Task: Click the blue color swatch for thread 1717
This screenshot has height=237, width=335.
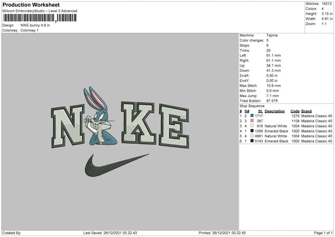Action: (x=253, y=115)
